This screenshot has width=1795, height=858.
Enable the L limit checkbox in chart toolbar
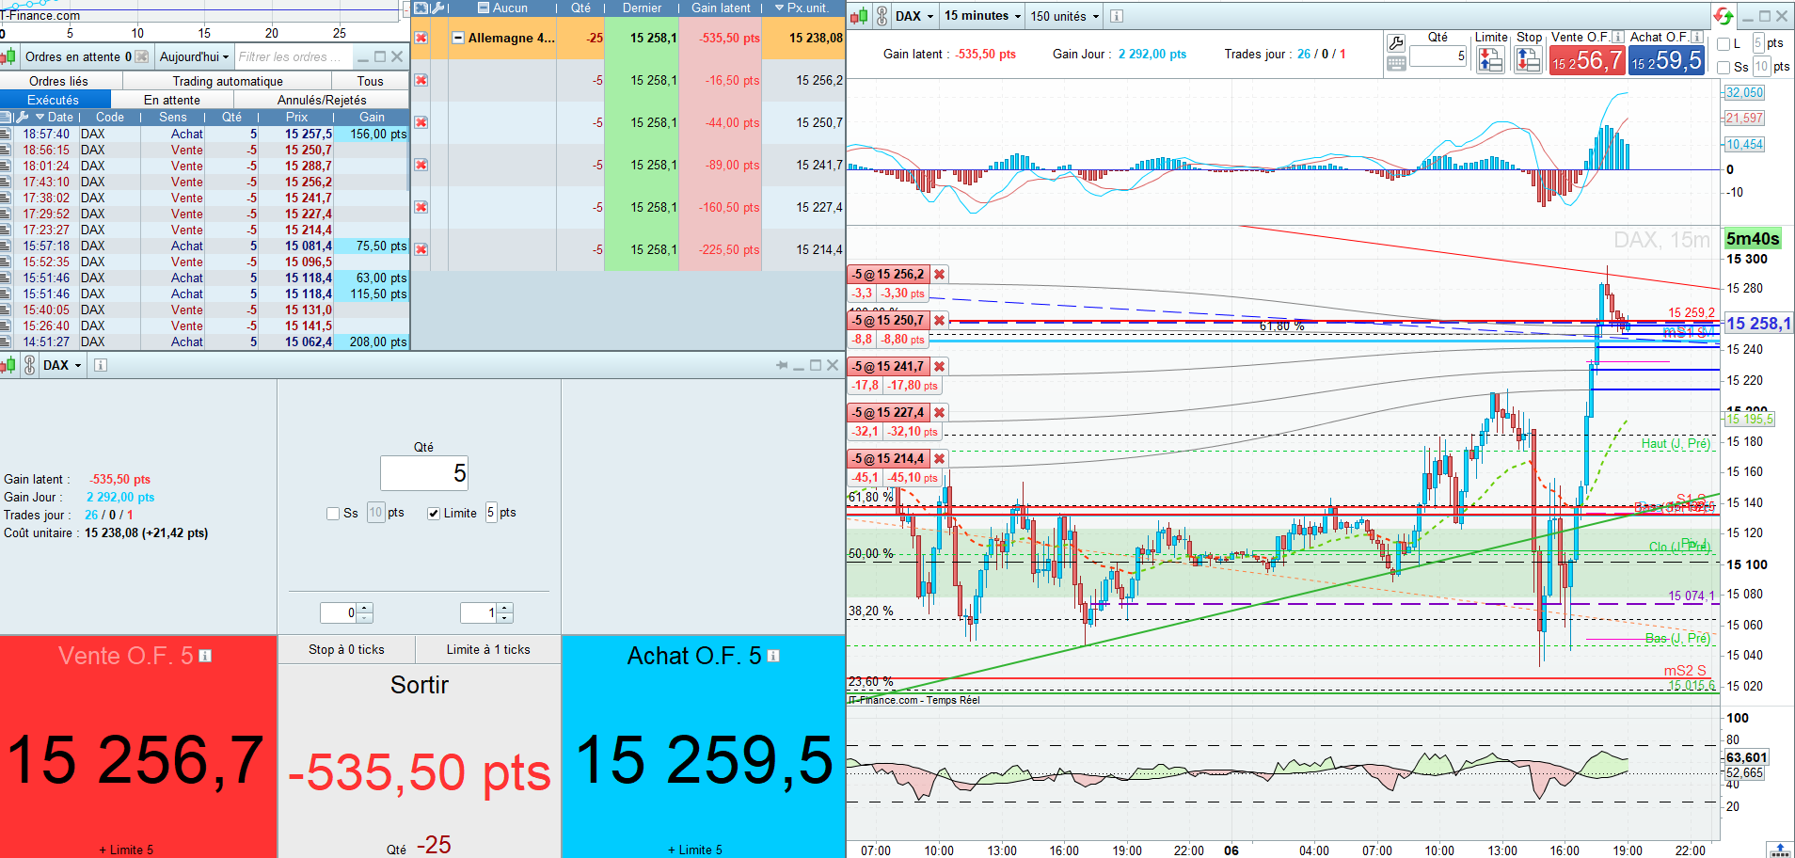(x=1724, y=43)
